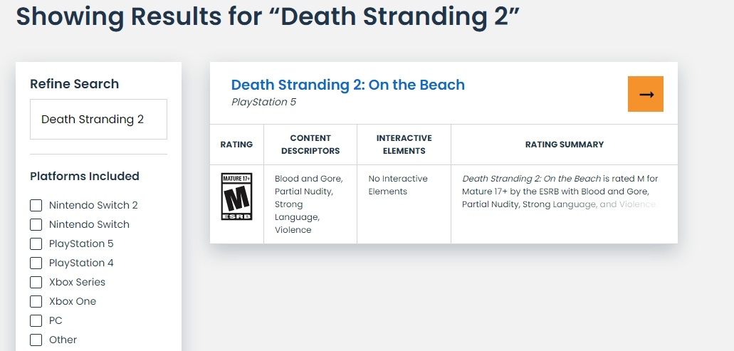Enable the Nintendo Switch 2 checkbox
The width and height of the screenshot is (734, 351).
[36, 206]
